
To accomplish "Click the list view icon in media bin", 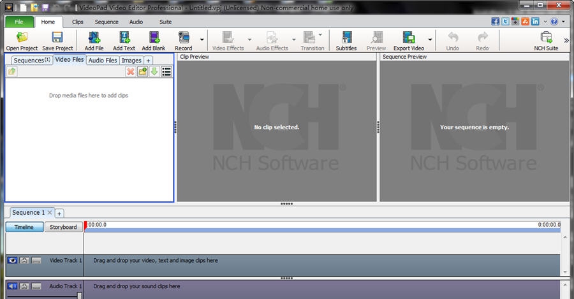I will click(166, 71).
